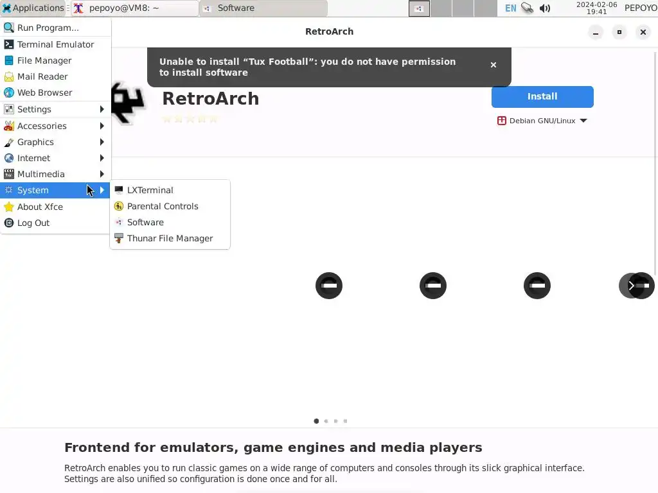The height and width of the screenshot is (493, 658).
Task: Dismiss the Tux Football error notification
Action: (x=493, y=65)
